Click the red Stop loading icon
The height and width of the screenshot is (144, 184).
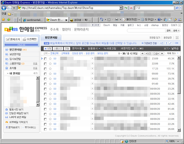(131, 8)
